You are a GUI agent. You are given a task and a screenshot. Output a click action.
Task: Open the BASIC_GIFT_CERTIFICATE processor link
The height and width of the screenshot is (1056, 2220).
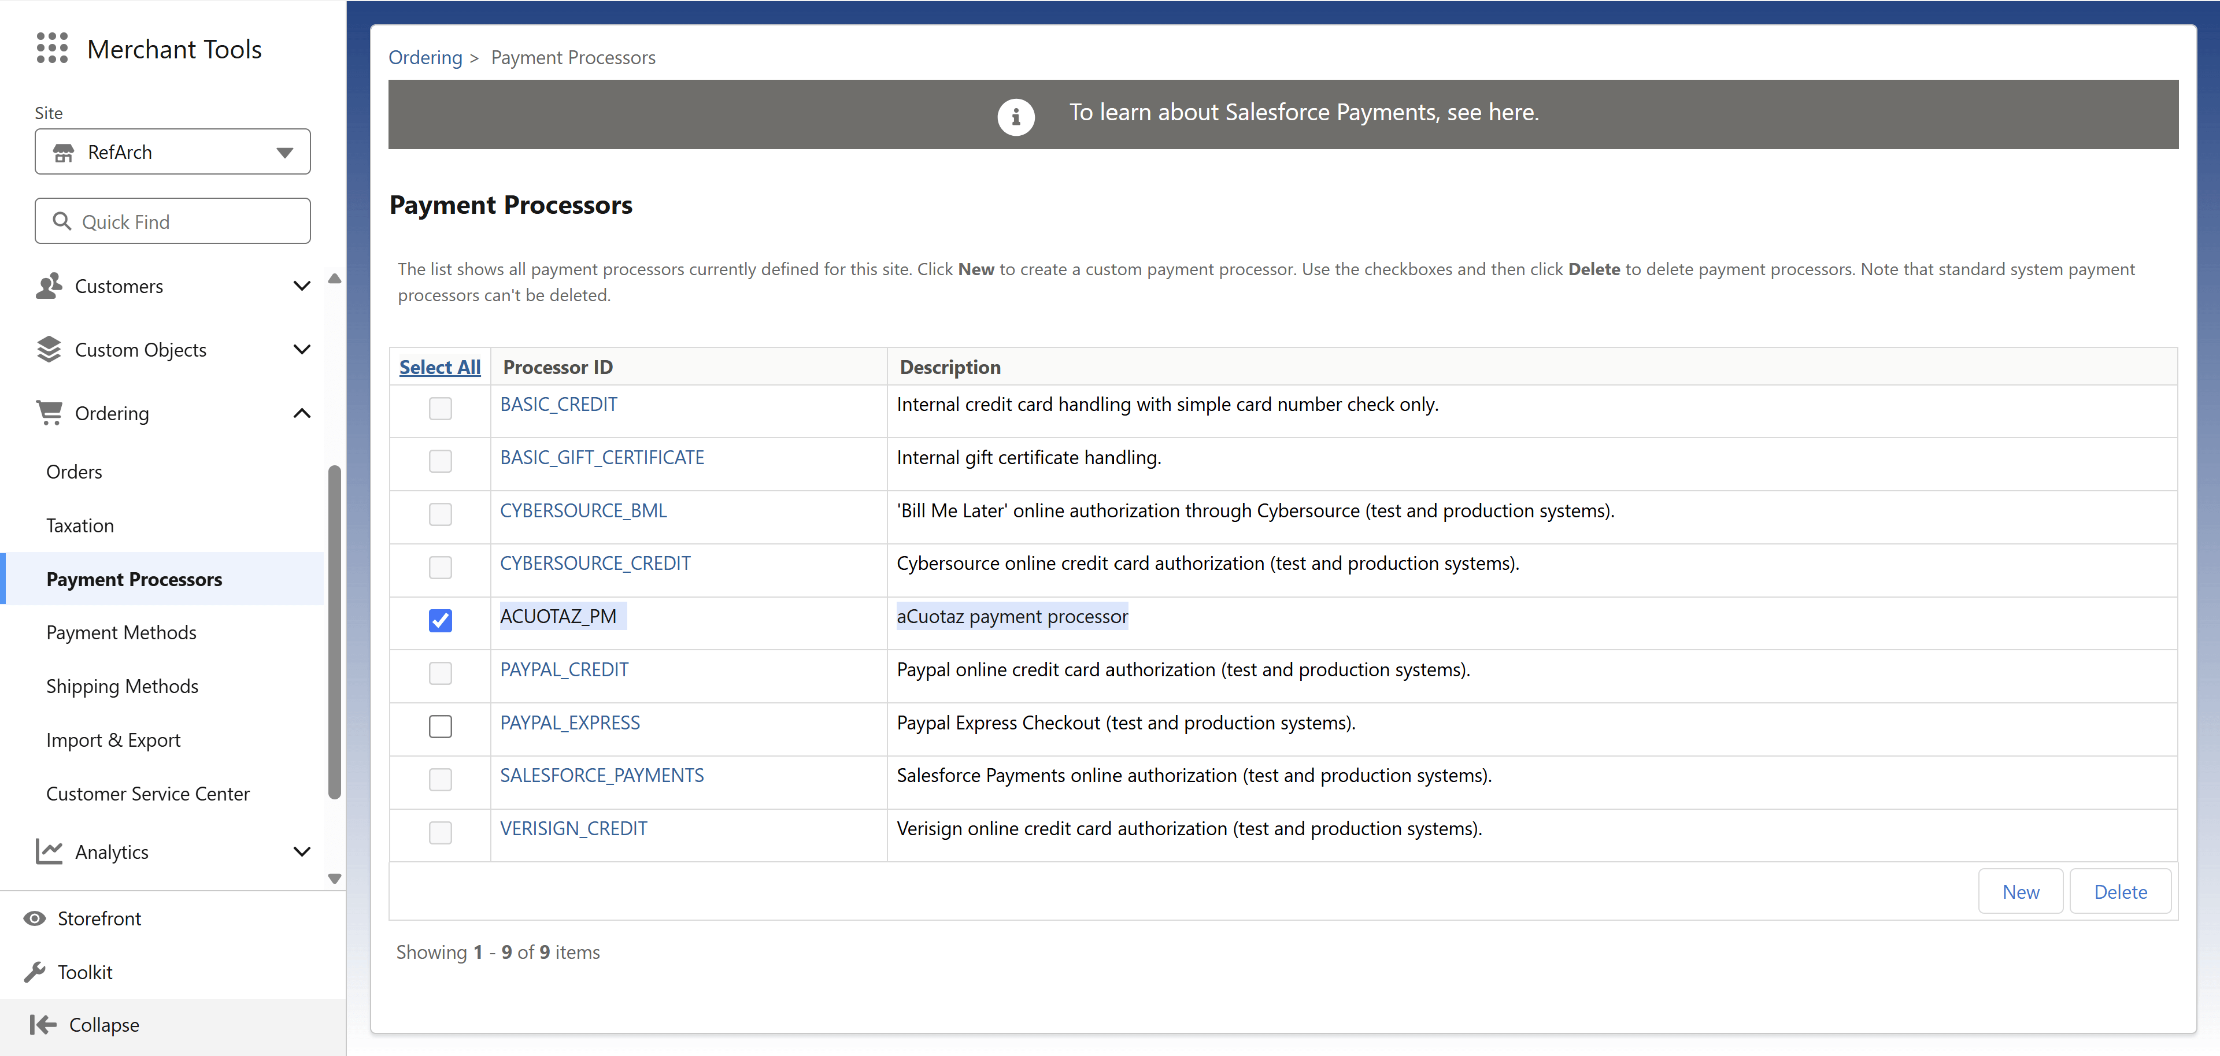click(602, 457)
